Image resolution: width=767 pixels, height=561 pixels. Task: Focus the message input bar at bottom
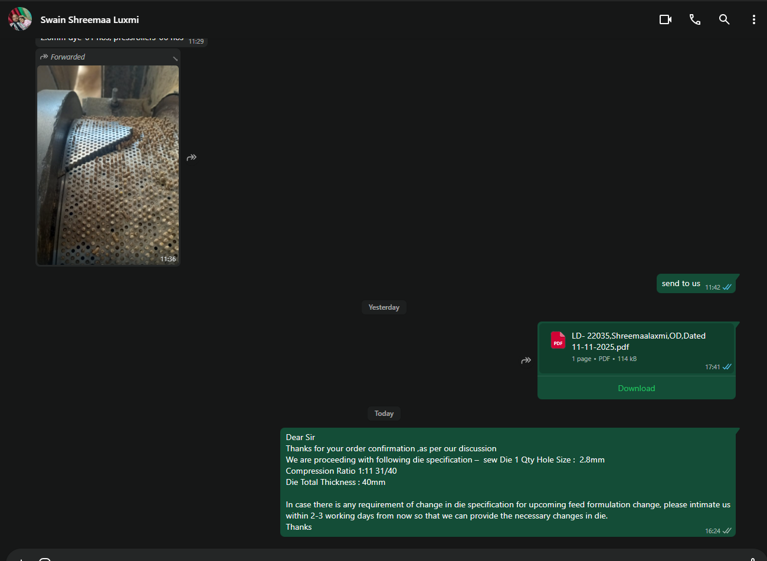(383, 556)
